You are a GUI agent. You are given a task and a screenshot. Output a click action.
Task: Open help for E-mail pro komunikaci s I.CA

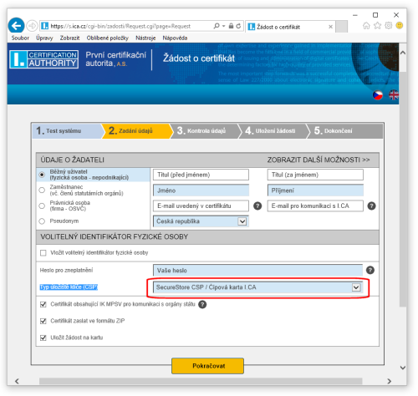[371, 206]
